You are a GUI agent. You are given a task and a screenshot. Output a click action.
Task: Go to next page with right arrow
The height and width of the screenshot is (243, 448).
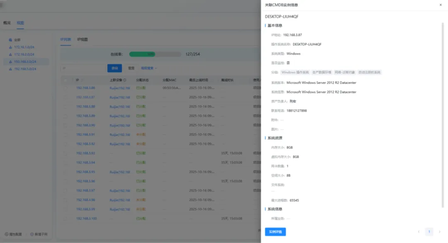440,232
